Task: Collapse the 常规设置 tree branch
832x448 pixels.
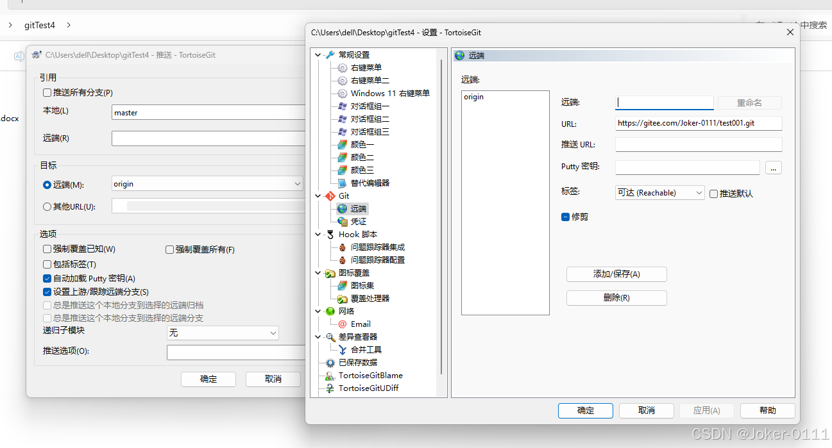Action: pos(318,54)
